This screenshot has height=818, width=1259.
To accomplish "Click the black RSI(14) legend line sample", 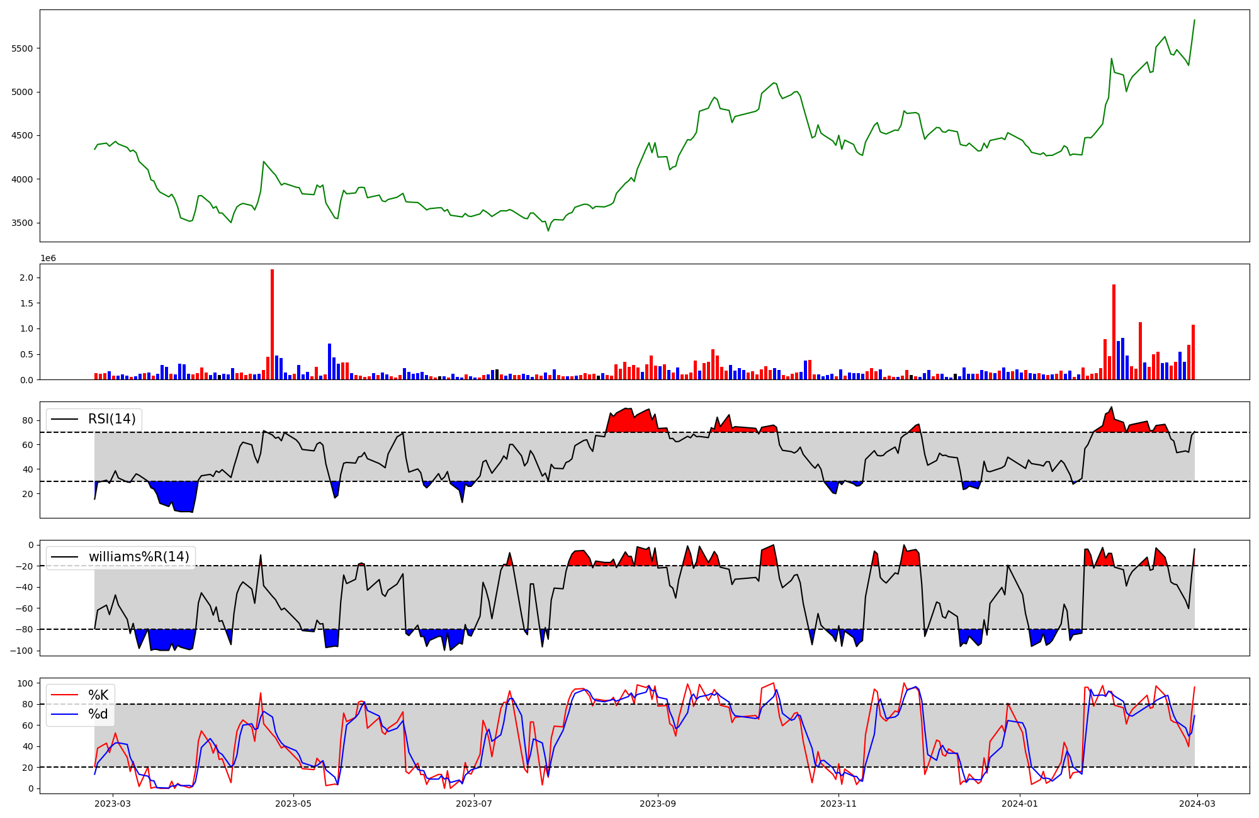I will [x=65, y=419].
